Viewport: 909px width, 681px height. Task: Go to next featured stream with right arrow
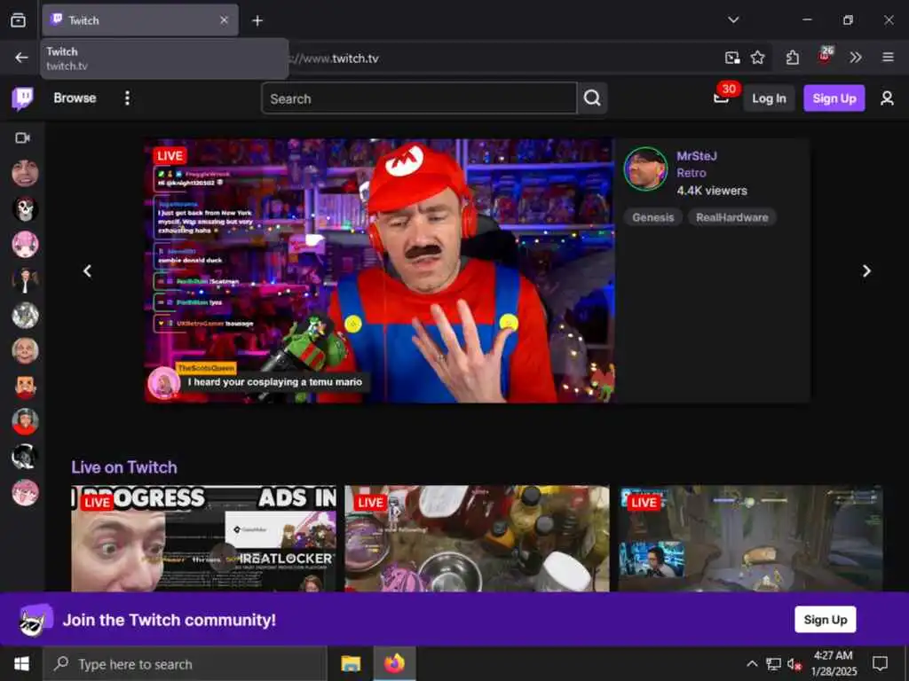(x=866, y=270)
